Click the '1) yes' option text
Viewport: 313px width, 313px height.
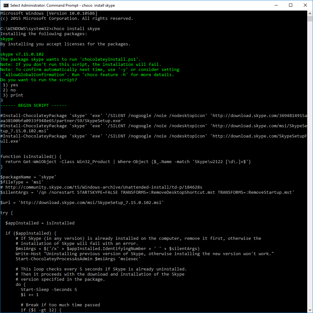pyautogui.click(x=10, y=85)
